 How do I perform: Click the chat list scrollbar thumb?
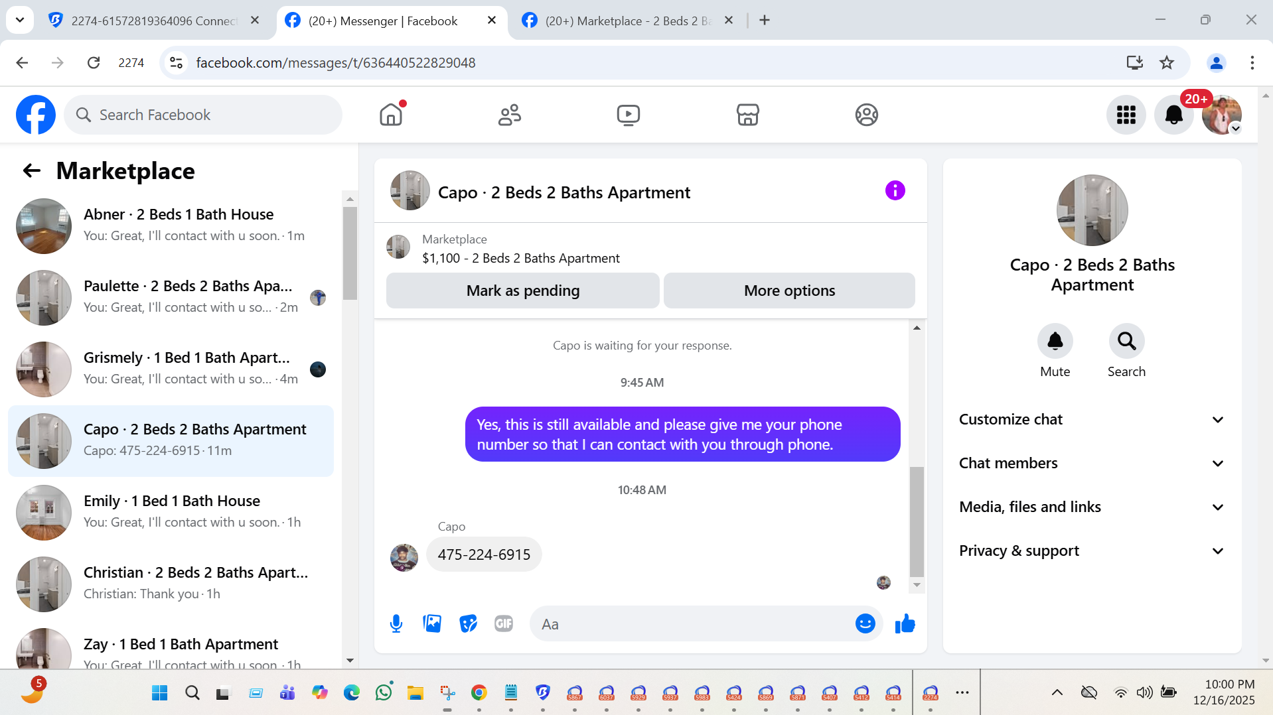350,253
